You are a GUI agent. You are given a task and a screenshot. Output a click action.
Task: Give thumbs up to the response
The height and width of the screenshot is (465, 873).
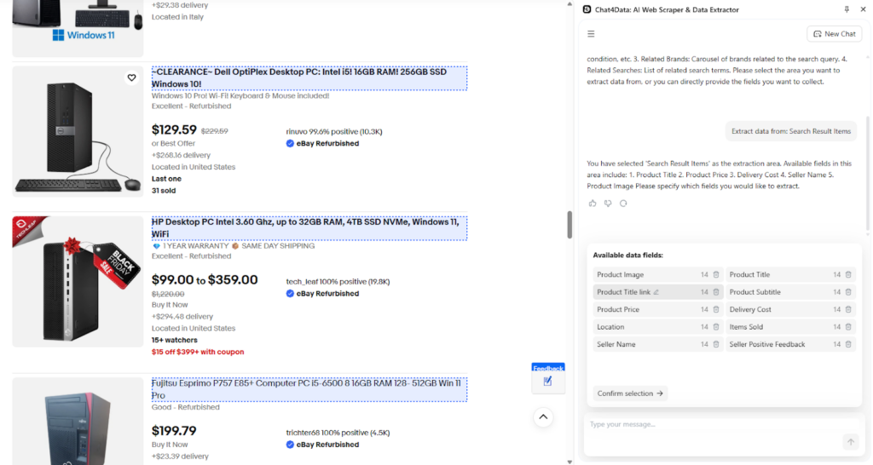click(x=593, y=203)
